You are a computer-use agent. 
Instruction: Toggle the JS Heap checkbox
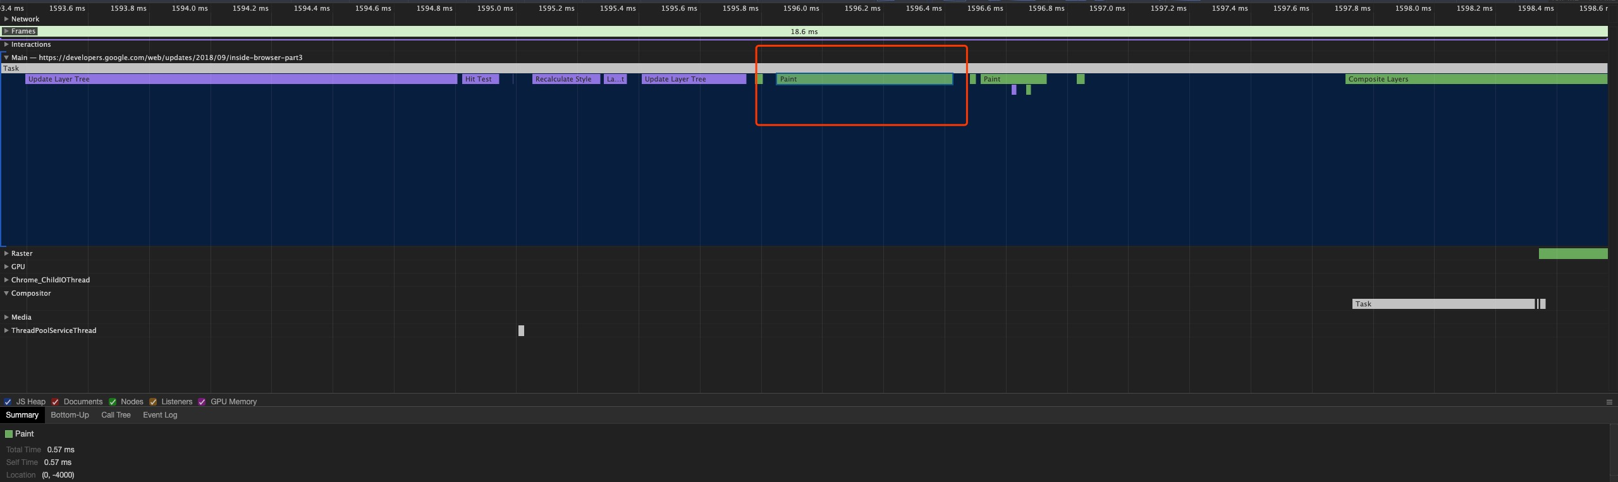[x=8, y=402]
